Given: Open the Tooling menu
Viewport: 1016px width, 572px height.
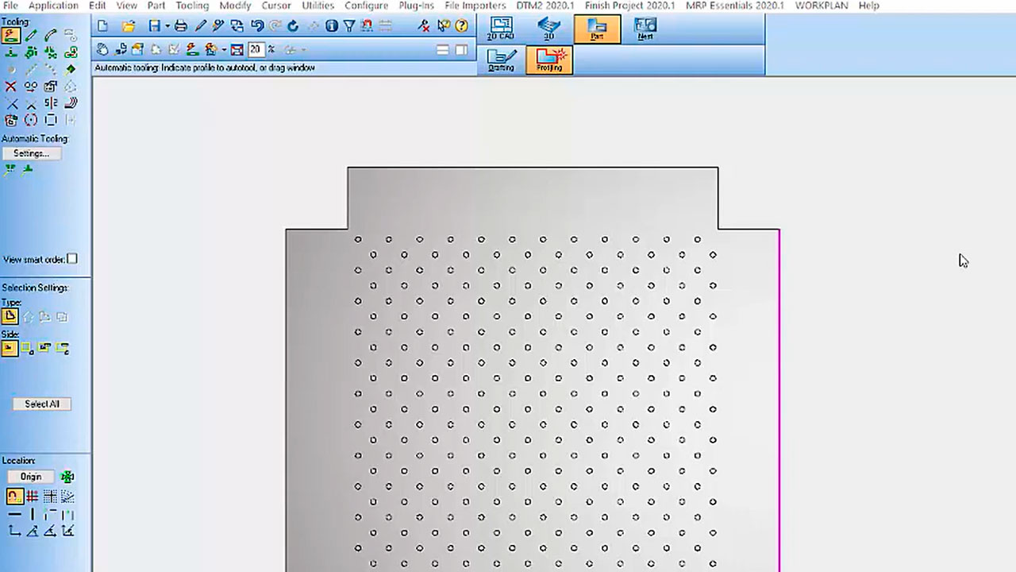Looking at the screenshot, I should (192, 6).
